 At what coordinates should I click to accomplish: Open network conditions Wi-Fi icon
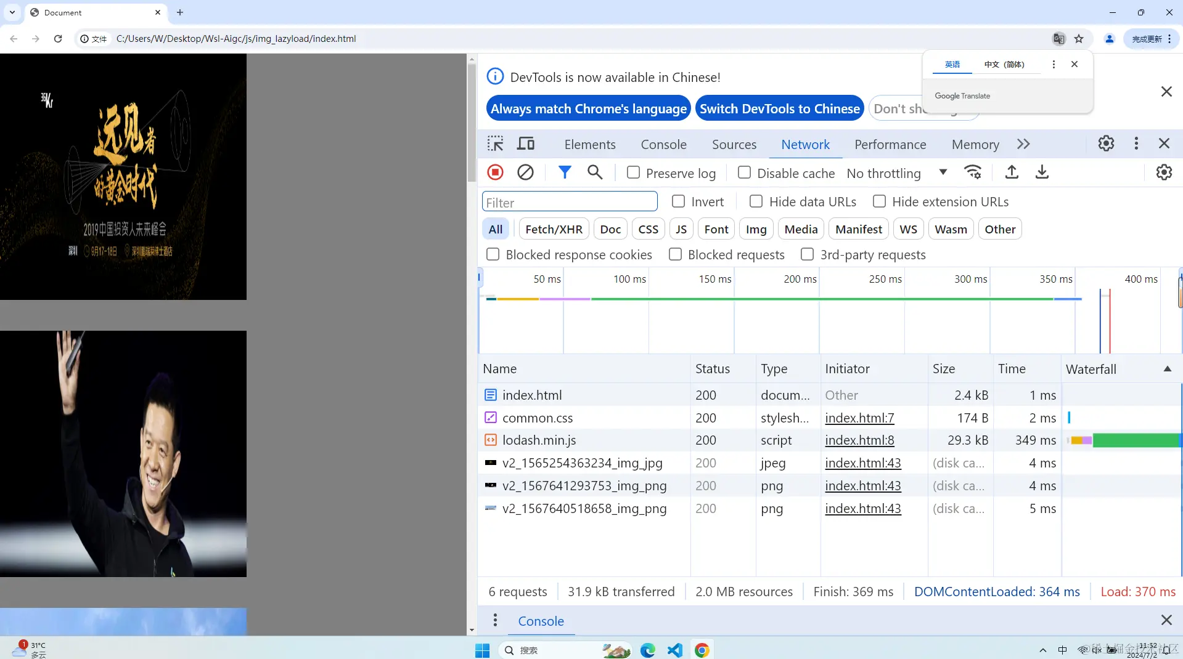click(x=973, y=172)
